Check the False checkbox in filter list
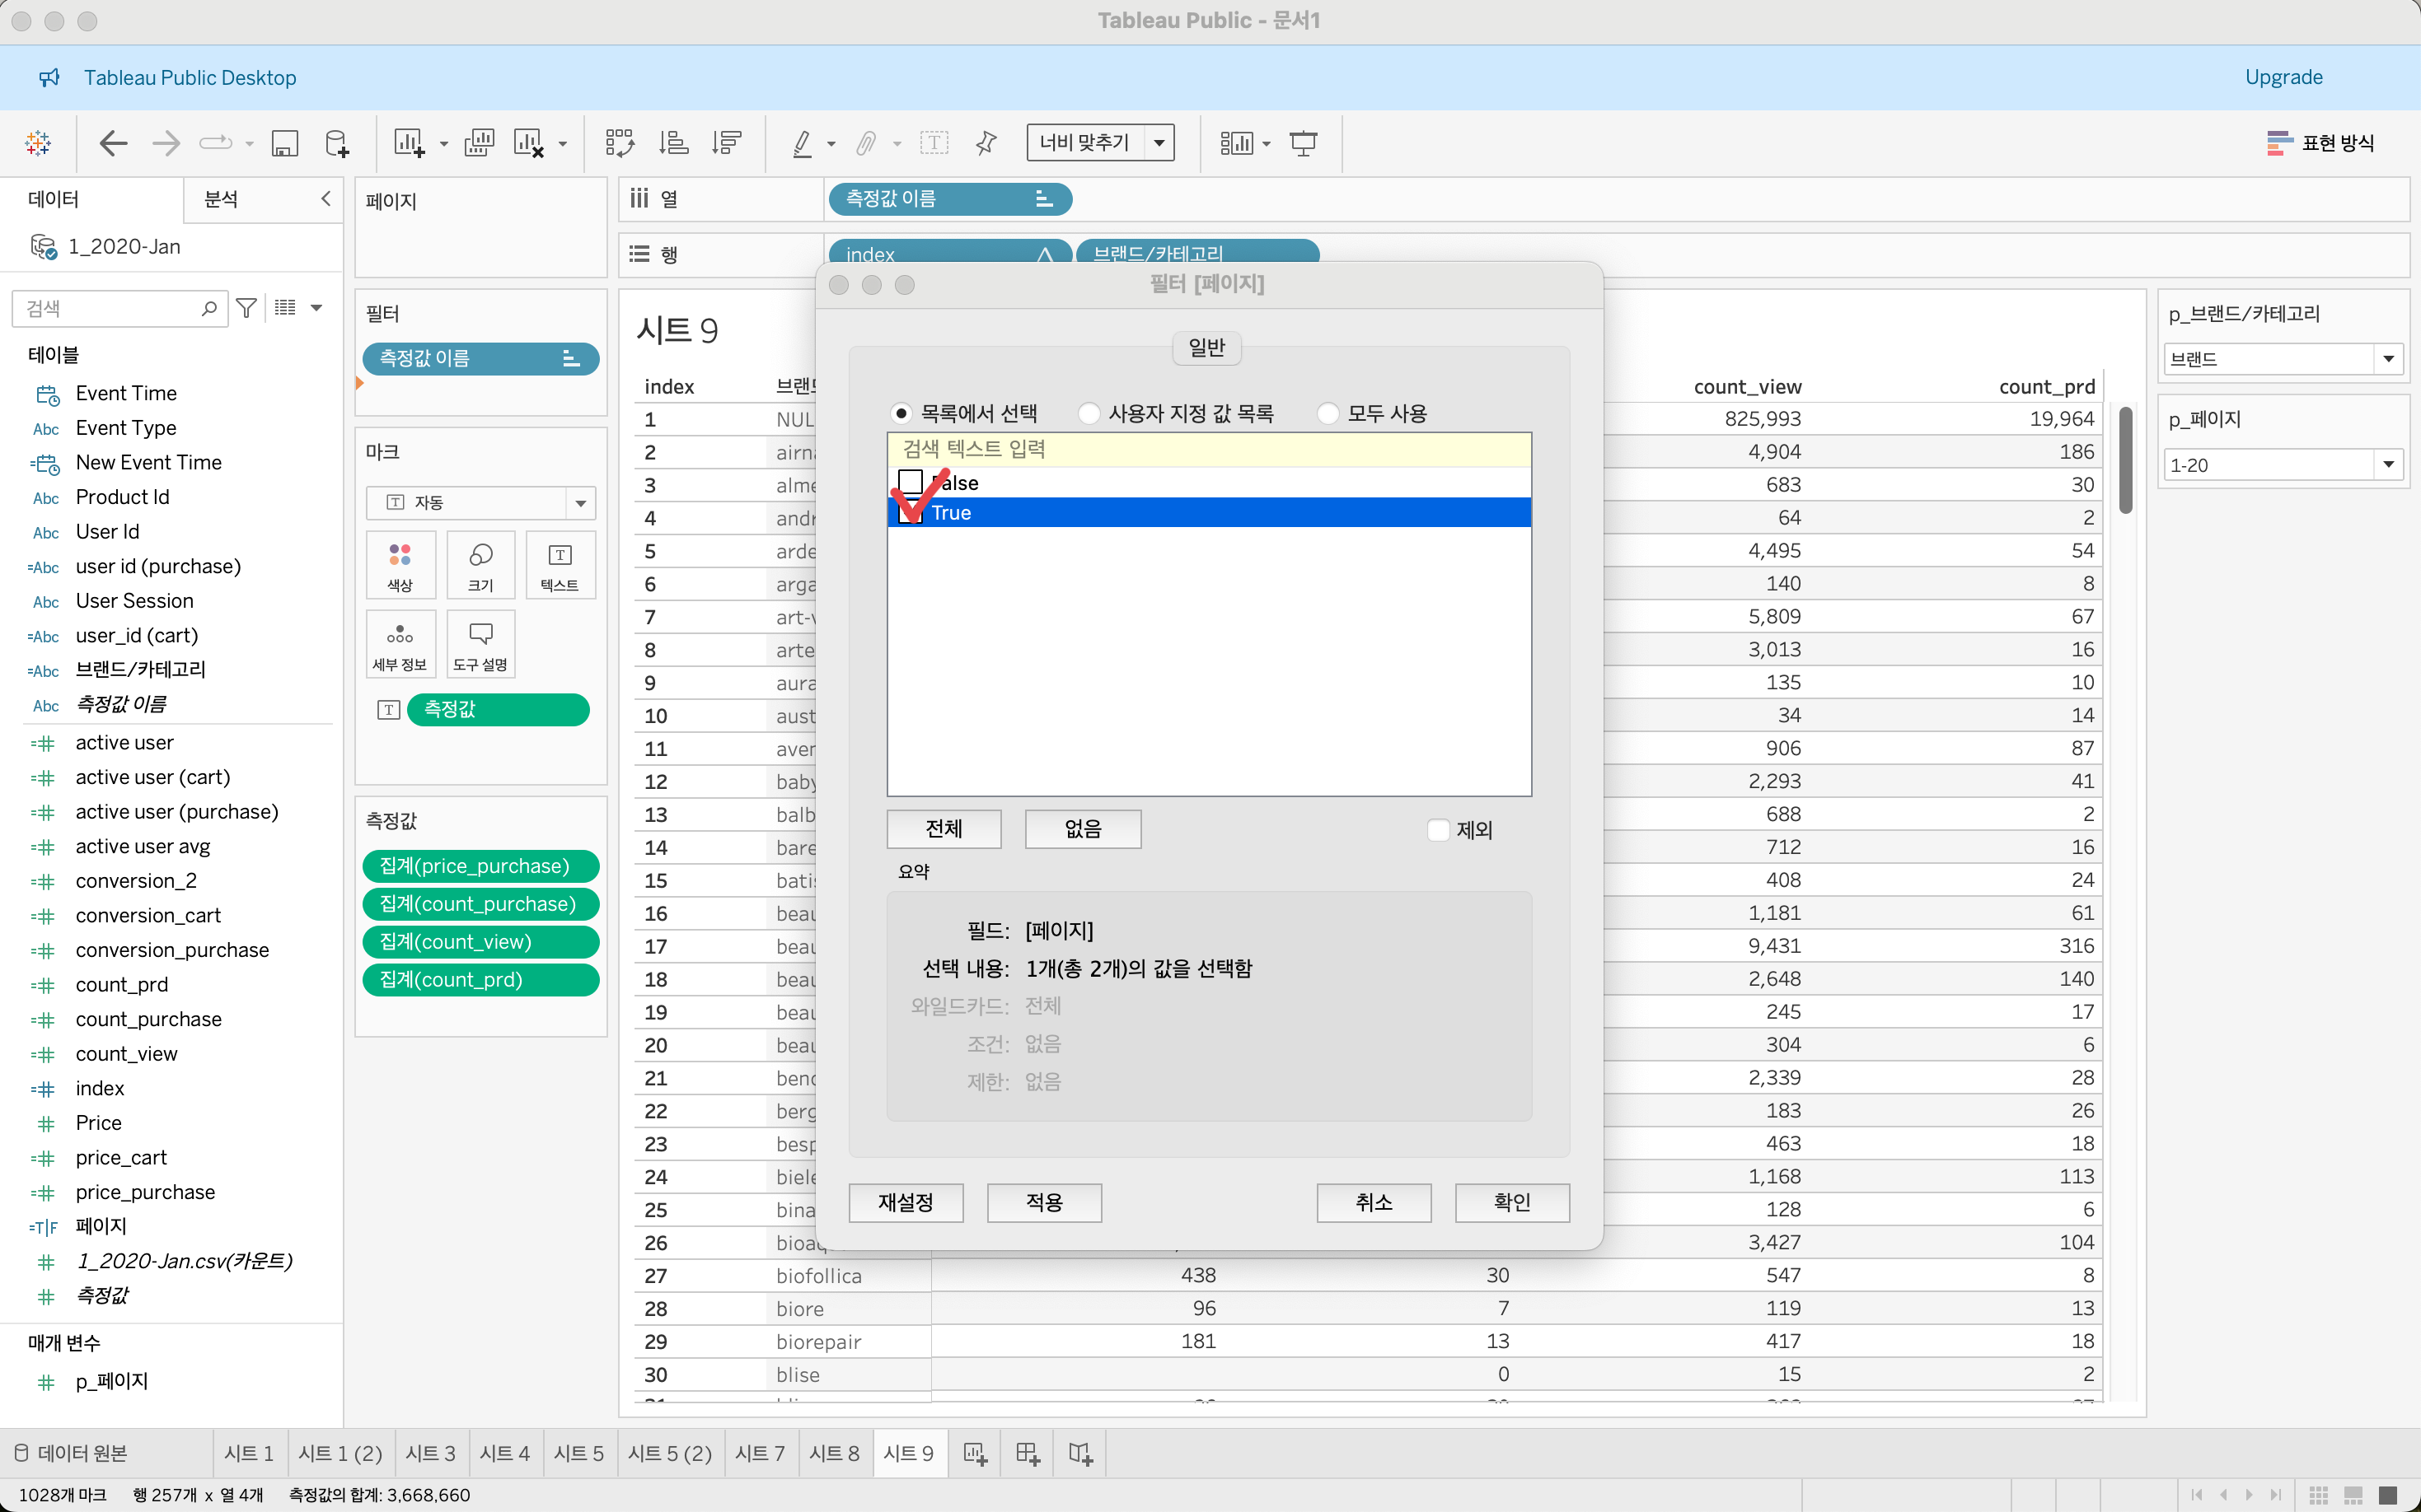Image resolution: width=2421 pixels, height=1512 pixels. [x=911, y=482]
